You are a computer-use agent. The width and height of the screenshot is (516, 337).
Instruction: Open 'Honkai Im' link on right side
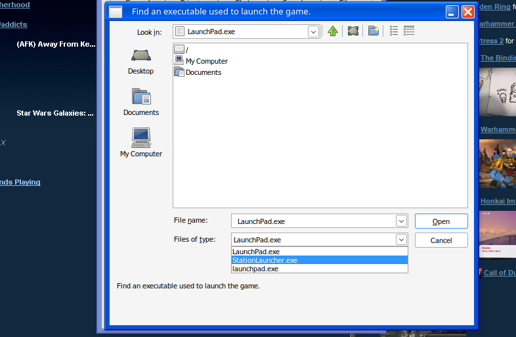[498, 201]
